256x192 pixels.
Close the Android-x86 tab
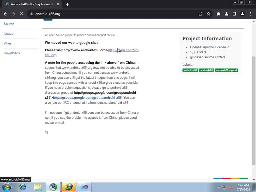tap(58, 4)
